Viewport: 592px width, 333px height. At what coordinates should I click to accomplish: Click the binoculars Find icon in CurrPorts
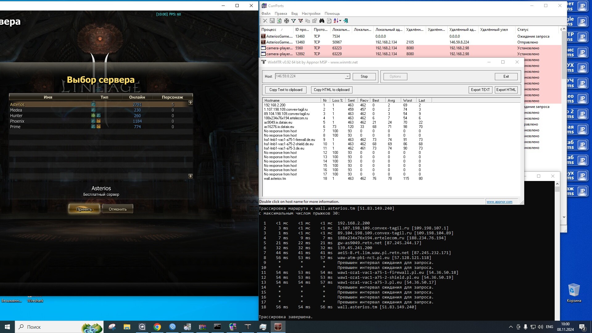click(x=322, y=21)
